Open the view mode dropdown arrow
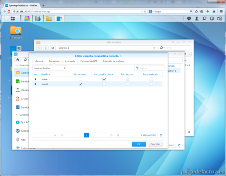 point(190,54)
